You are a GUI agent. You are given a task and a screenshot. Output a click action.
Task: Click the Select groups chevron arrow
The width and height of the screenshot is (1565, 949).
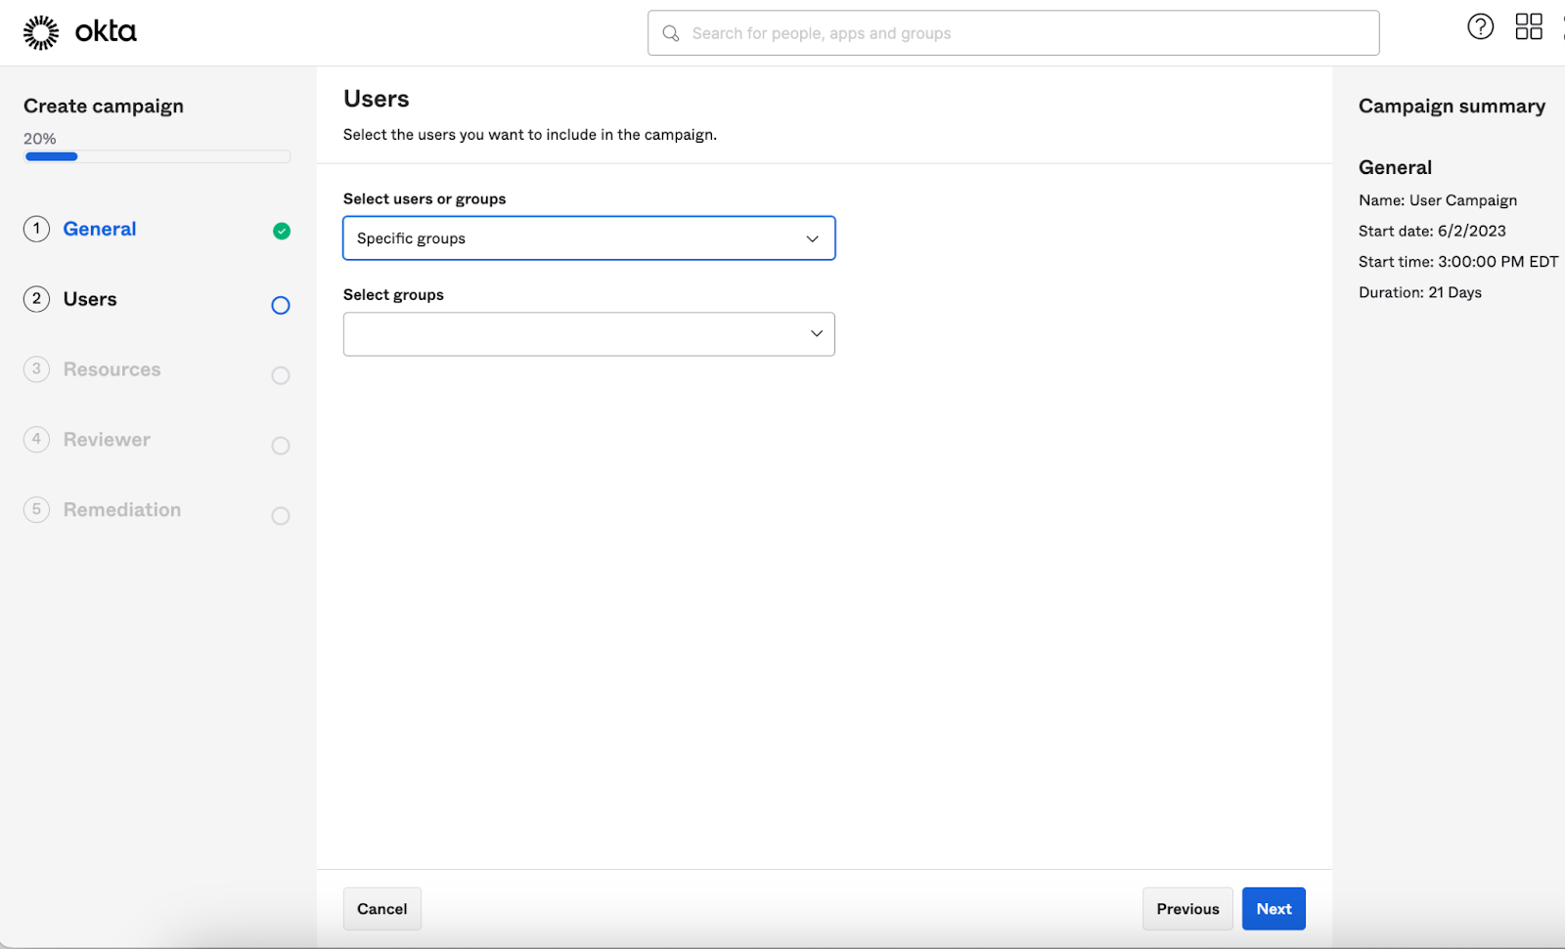pos(816,334)
